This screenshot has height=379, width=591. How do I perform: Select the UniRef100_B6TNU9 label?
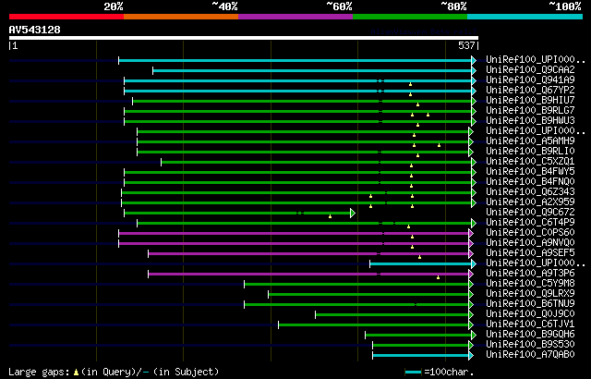coord(530,304)
